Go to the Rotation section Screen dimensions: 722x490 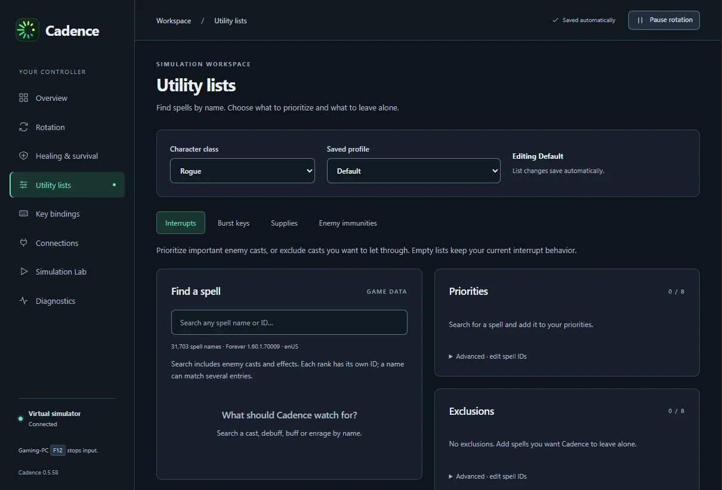(67, 127)
